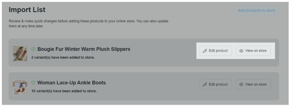Open the Woman Lace-Up Ankle Boots thumbnail
Screen dimensions: 291x106
[x=20, y=87]
